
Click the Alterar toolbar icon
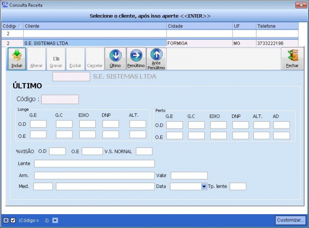(x=36, y=59)
